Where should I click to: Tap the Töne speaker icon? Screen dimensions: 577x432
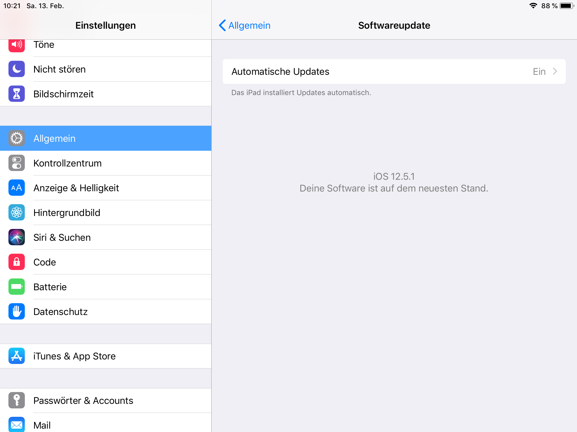pos(17,45)
